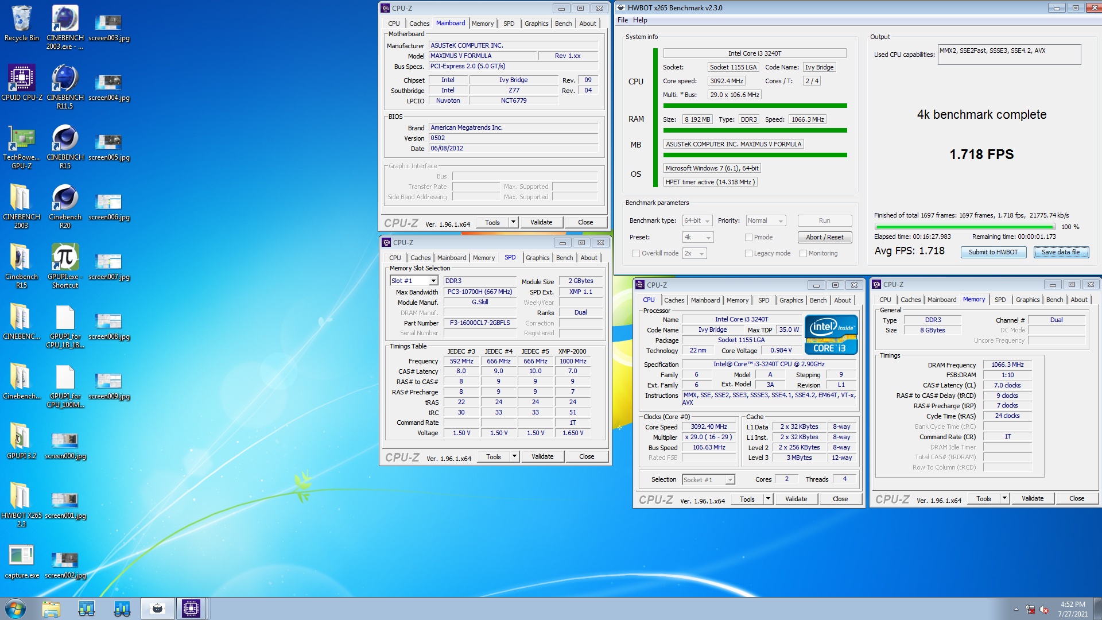
Task: Enable the Overkill mode checkbox
Action: coord(636,253)
